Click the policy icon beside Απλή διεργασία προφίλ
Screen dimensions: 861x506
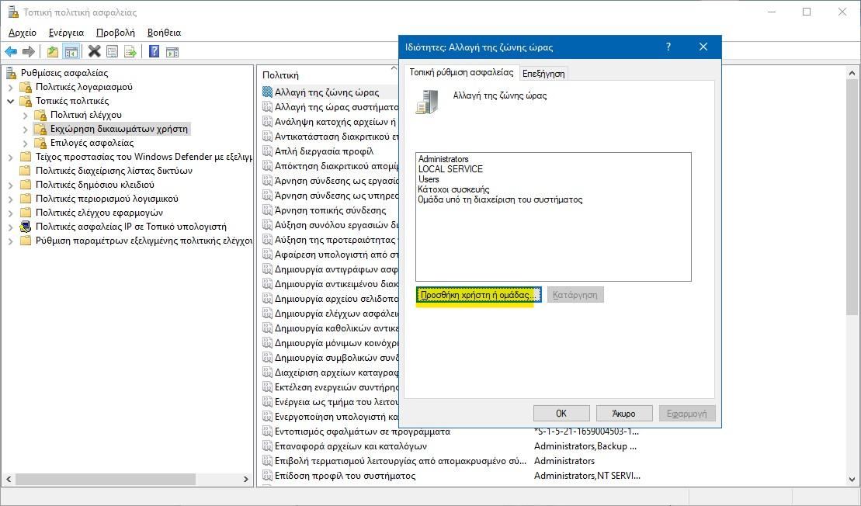267,151
